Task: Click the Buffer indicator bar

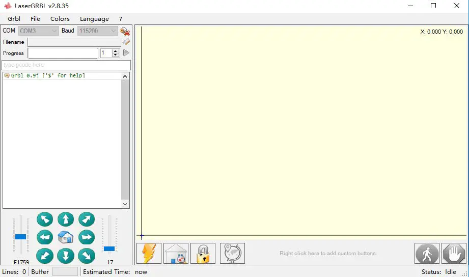Action: [x=65, y=271]
